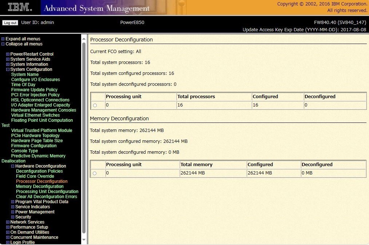Open PCIe Hardware Topology page

click(35, 136)
